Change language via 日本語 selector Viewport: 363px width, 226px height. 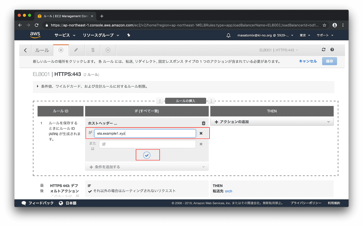[68, 203]
